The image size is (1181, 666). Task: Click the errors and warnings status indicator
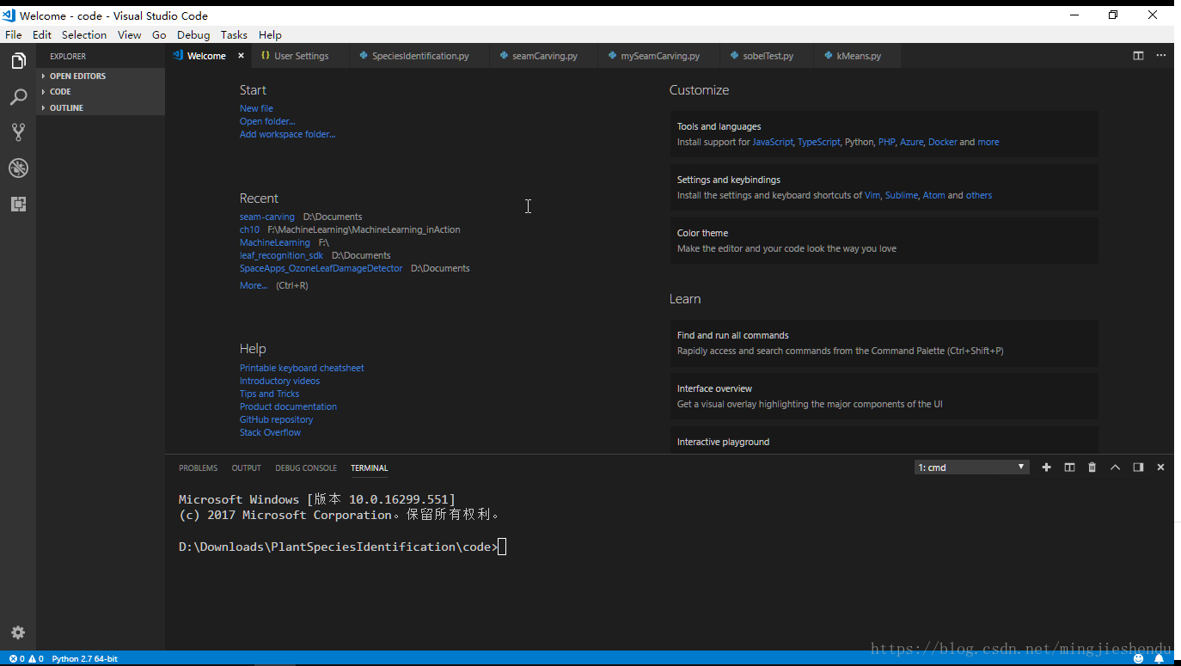[26, 659]
